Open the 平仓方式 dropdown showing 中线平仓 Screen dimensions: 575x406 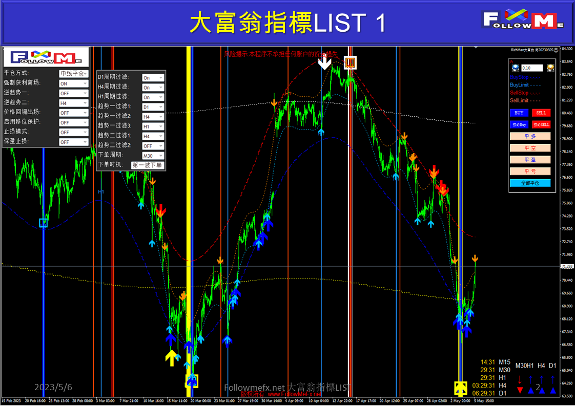click(73, 73)
